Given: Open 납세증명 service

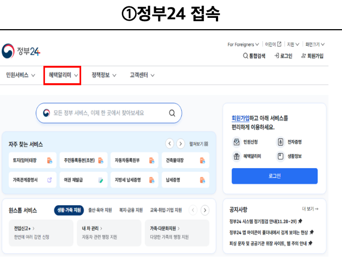Looking at the screenshot, I should tap(186, 180).
